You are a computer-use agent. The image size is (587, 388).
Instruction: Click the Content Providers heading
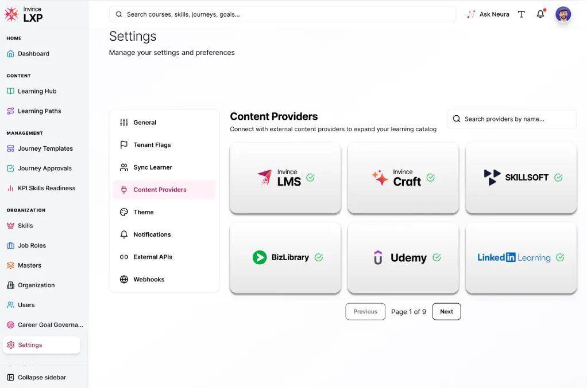(273, 116)
